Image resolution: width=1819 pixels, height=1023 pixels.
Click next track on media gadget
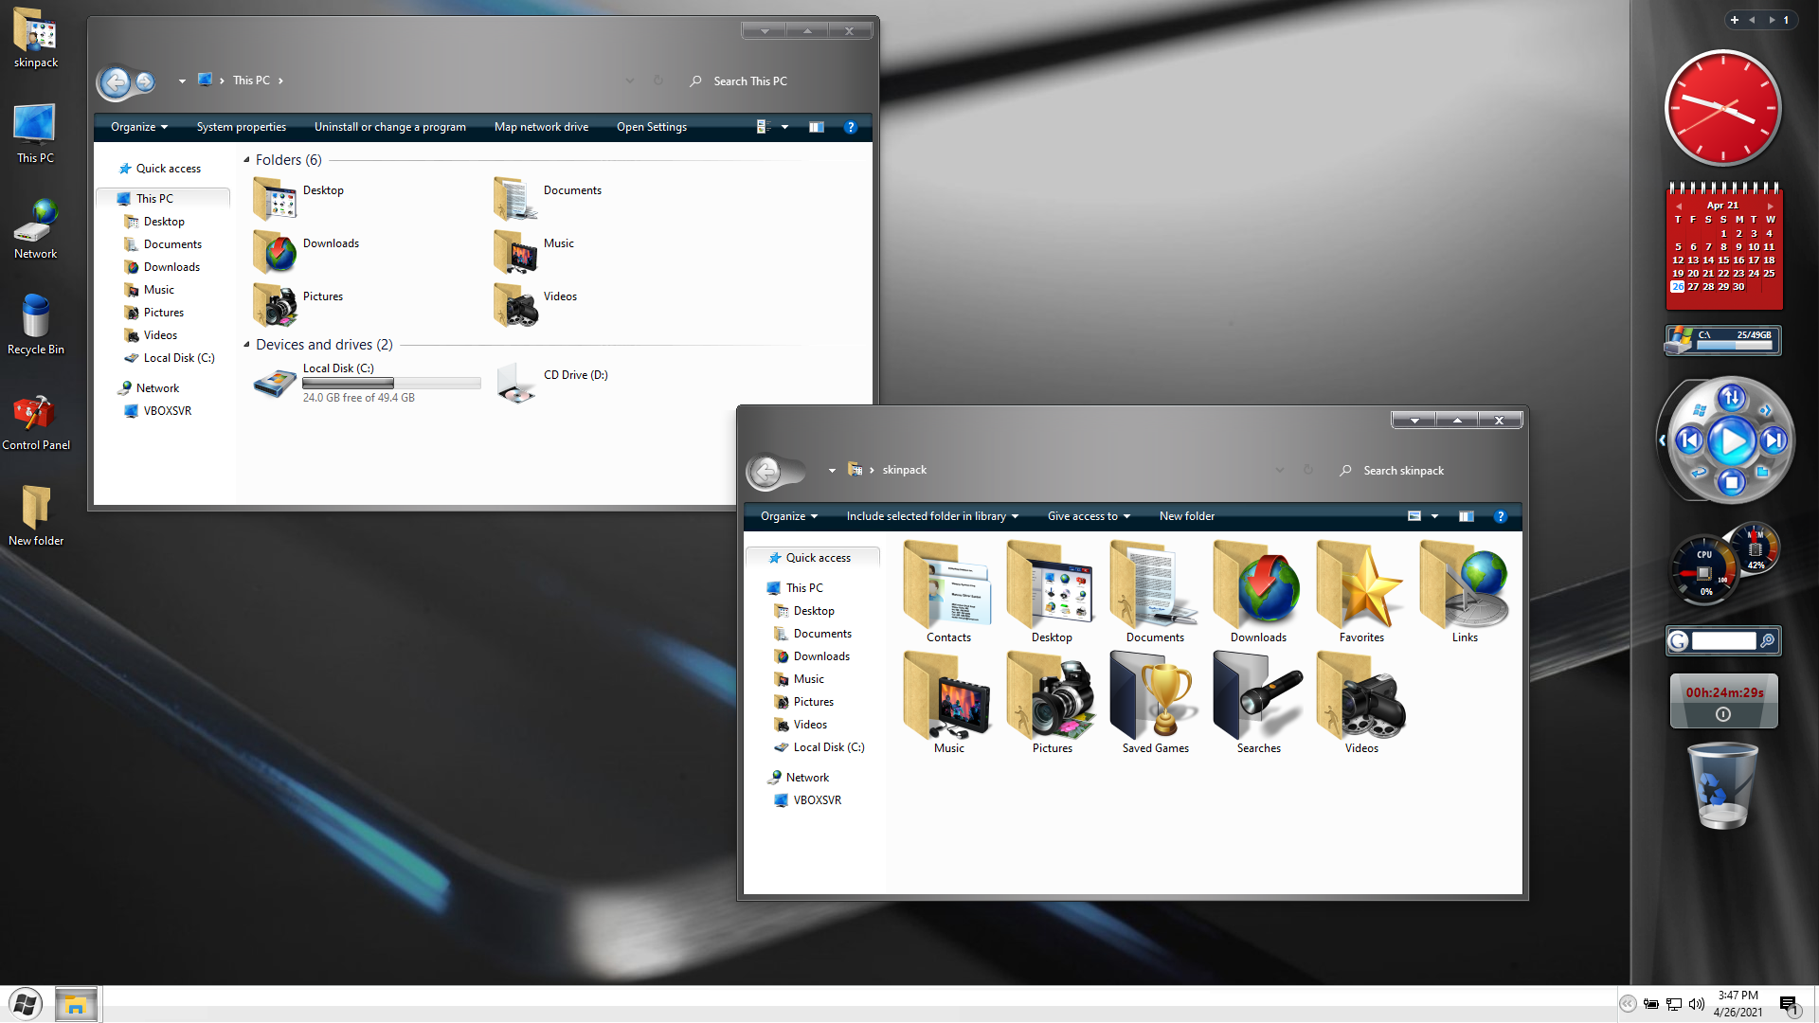click(1774, 440)
